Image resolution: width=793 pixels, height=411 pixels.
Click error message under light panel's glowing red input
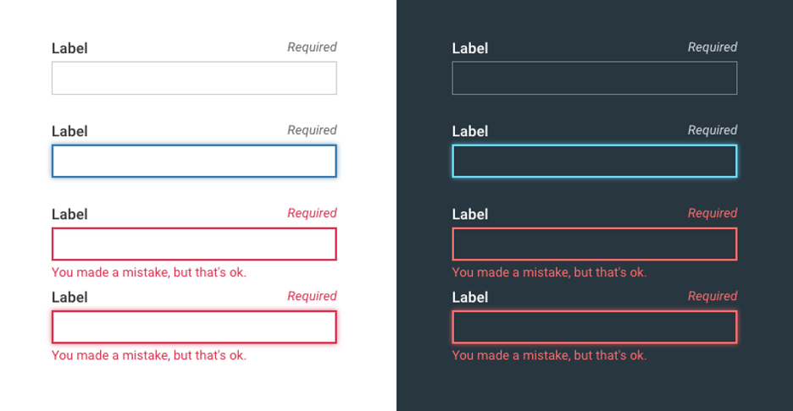click(149, 355)
